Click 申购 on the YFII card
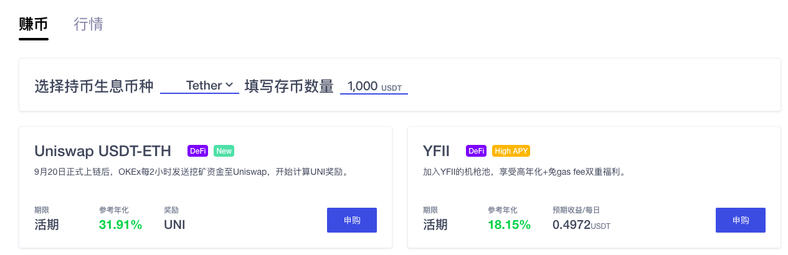The height and width of the screenshot is (255, 788). click(741, 220)
